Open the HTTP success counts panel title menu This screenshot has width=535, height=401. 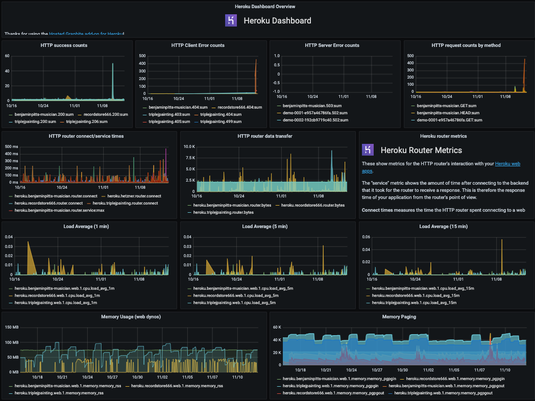click(x=64, y=45)
